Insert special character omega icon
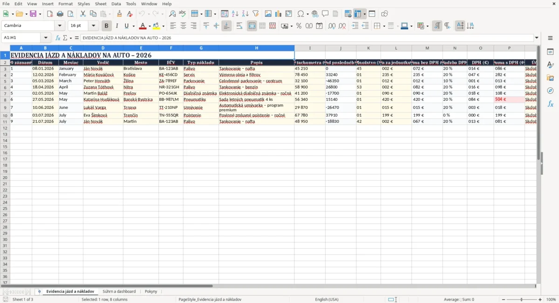Image resolution: width=559 pixels, height=303 pixels. click(300, 13)
